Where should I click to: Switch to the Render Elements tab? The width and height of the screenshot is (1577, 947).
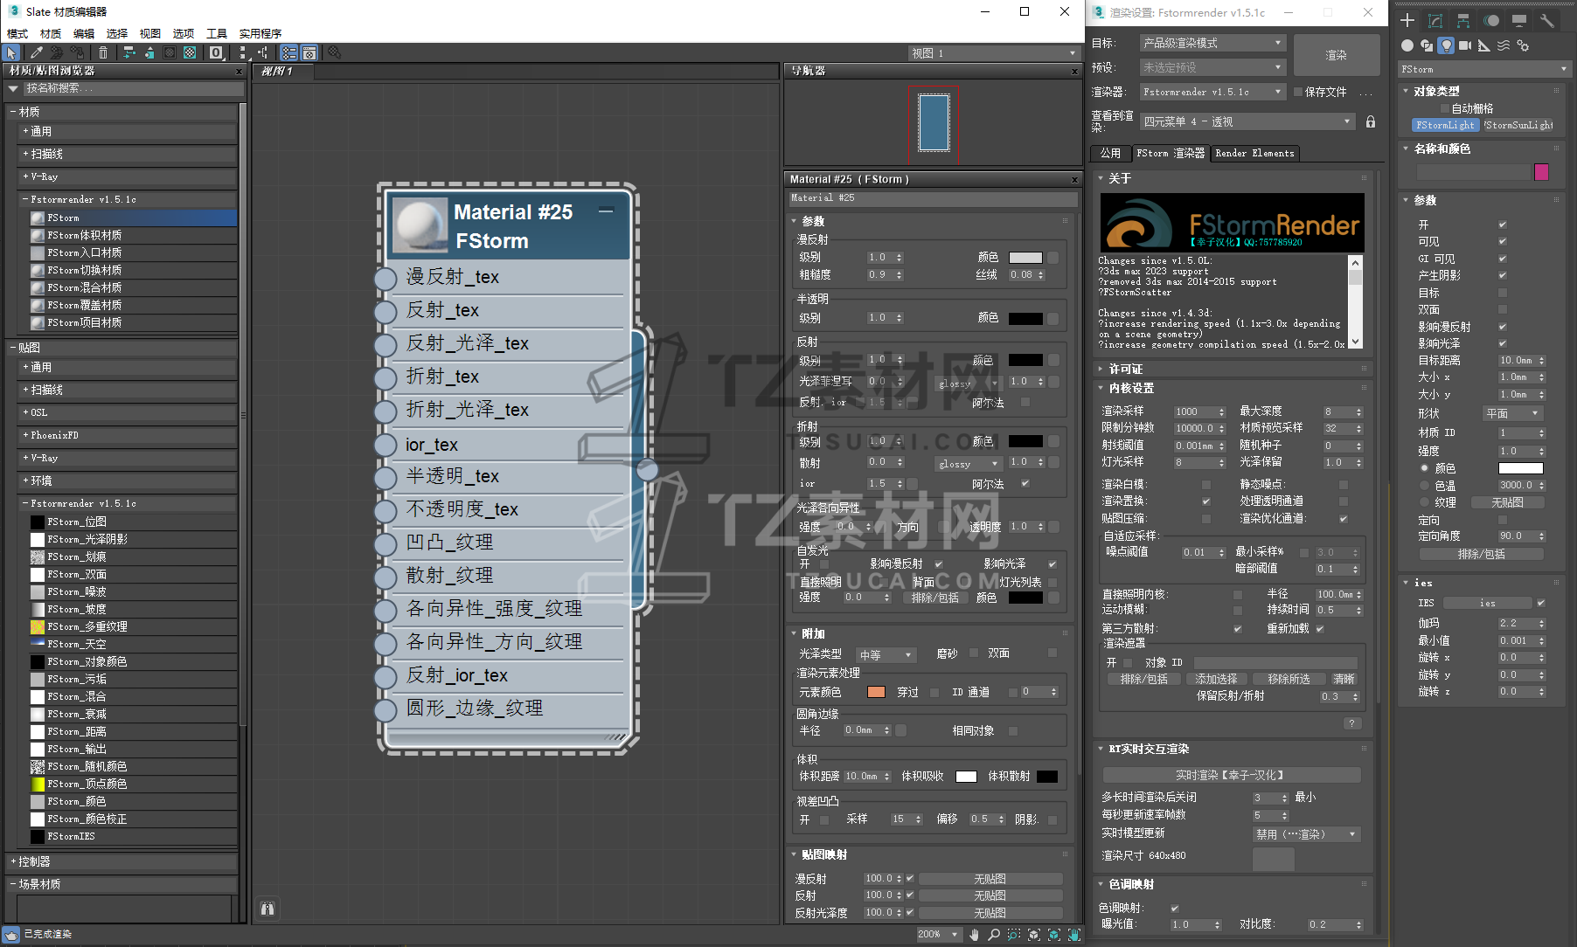pyautogui.click(x=1254, y=153)
